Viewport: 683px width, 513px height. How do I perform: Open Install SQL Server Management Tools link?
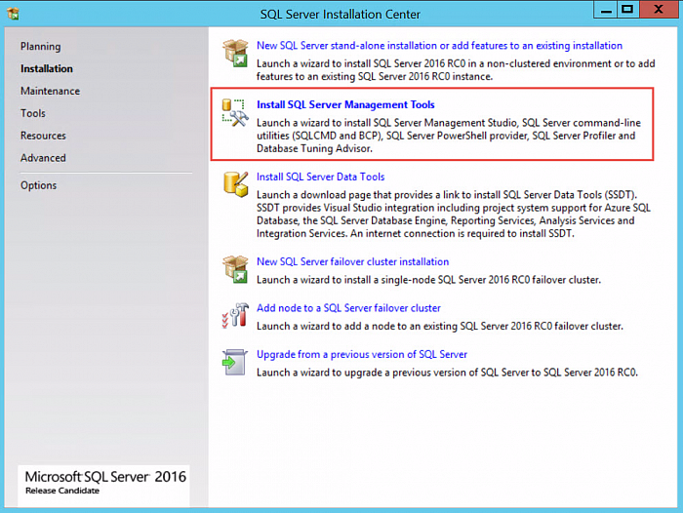coord(345,104)
